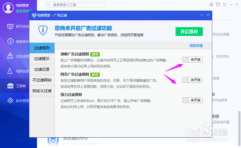Screen dimensions: 241x148
Task: Click the shield info icon in ad filter dialog
Action: tap(43, 30)
